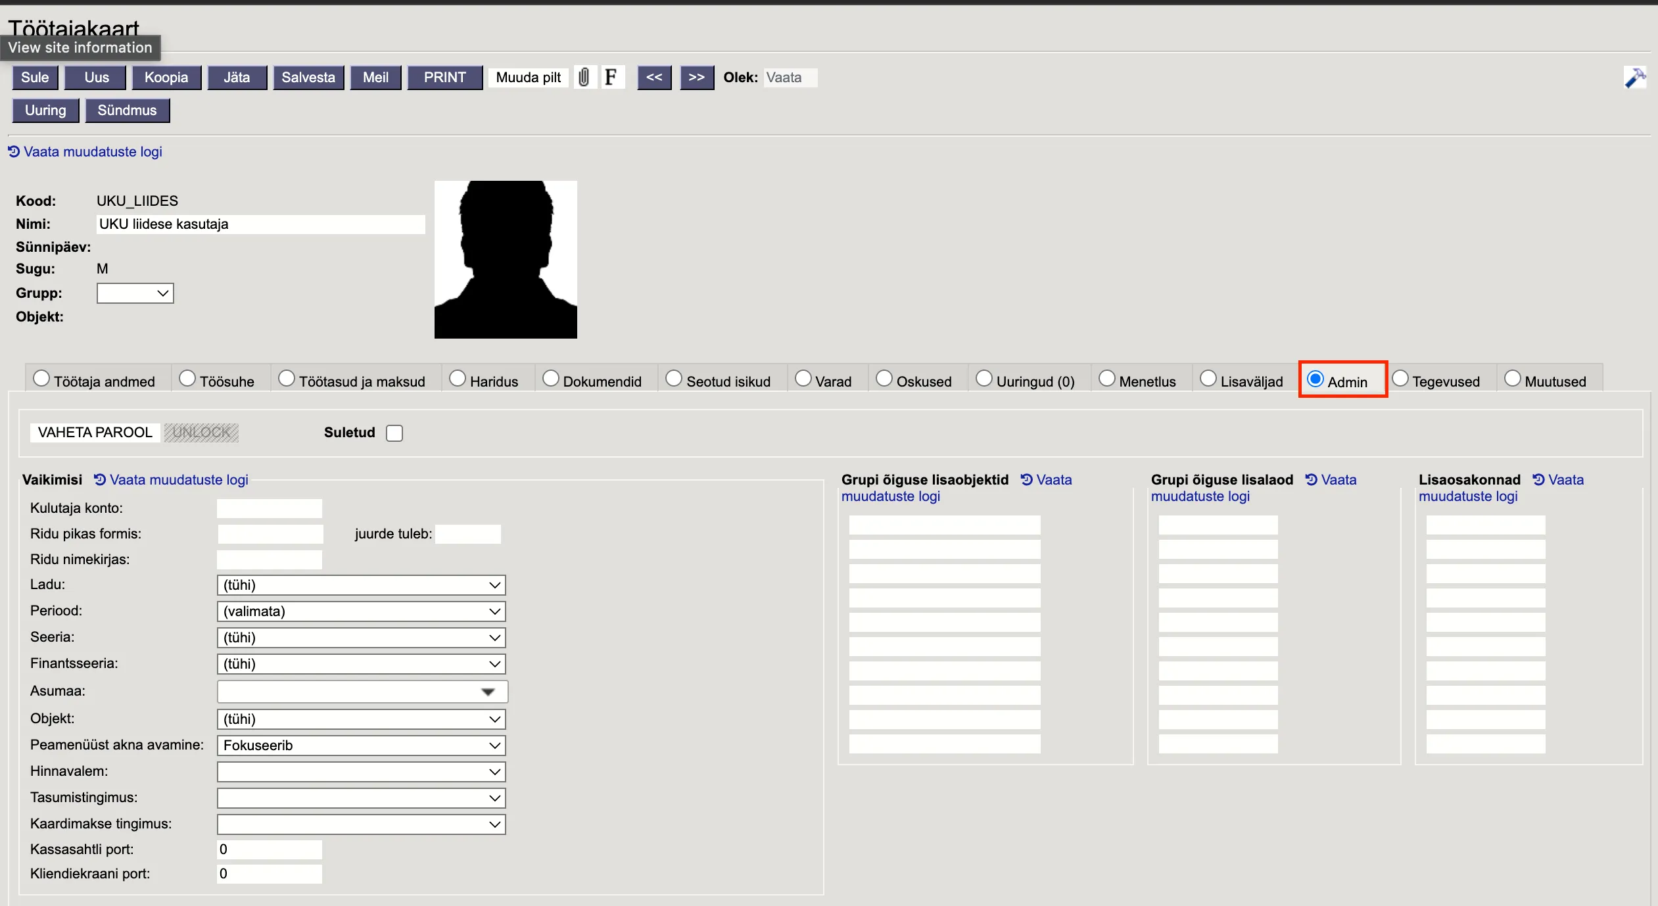The image size is (1658, 906).
Task: Select the Lisaväljad radio tab
Action: [1208, 379]
